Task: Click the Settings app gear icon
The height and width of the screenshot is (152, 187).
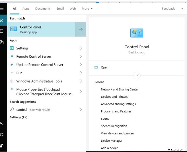Action: click(x=12, y=48)
